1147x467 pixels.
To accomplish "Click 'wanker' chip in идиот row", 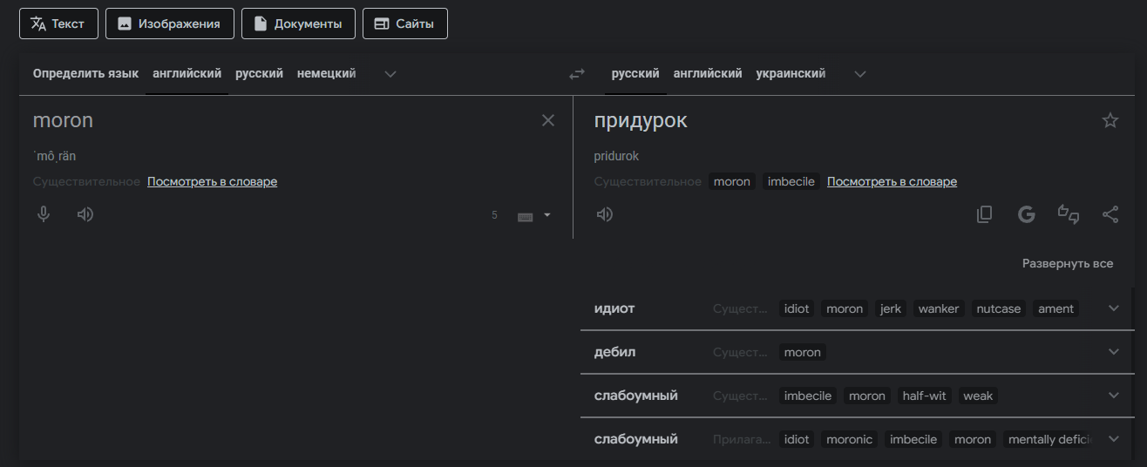I will [x=939, y=308].
